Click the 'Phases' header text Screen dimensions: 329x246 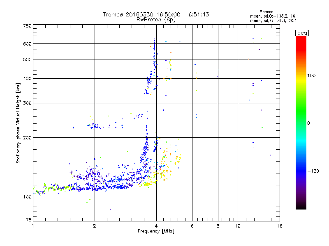[266, 12]
